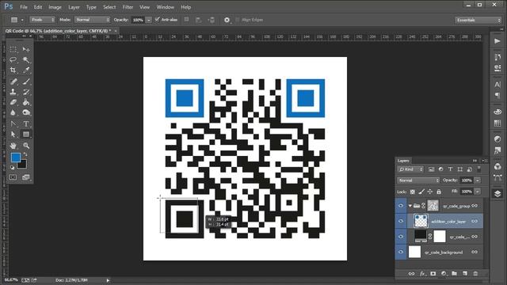
Task: Create a new group folder
Action: point(454,274)
